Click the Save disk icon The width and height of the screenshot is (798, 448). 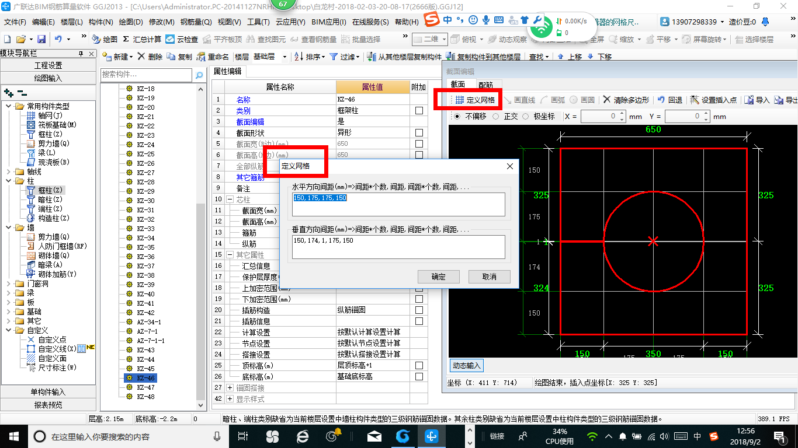click(41, 39)
